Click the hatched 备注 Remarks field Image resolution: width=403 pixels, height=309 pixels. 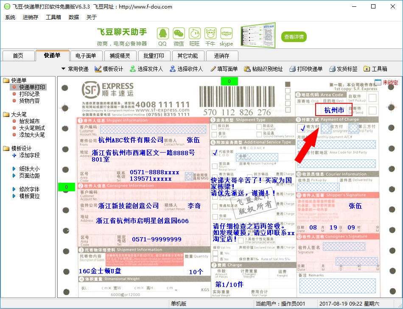pyautogui.click(x=338, y=286)
